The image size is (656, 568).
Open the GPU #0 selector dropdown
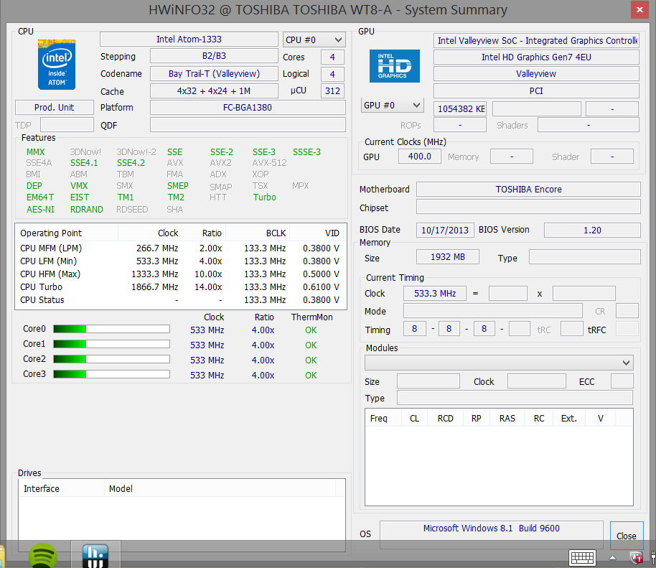tap(393, 105)
